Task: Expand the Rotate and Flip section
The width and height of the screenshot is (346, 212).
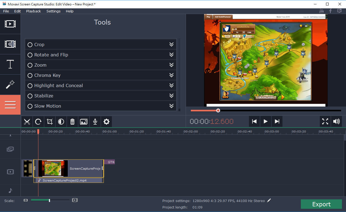Action: coord(171,55)
